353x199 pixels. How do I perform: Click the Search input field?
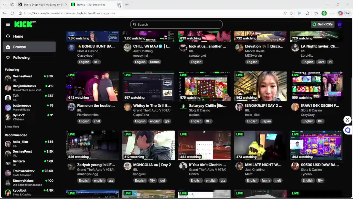[x=176, y=24]
